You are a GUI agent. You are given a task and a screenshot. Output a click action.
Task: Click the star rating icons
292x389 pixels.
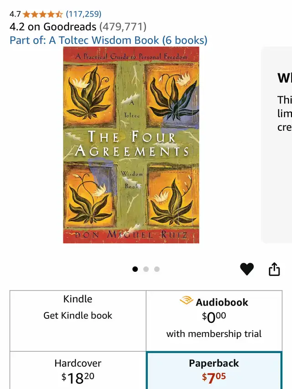[43, 15]
